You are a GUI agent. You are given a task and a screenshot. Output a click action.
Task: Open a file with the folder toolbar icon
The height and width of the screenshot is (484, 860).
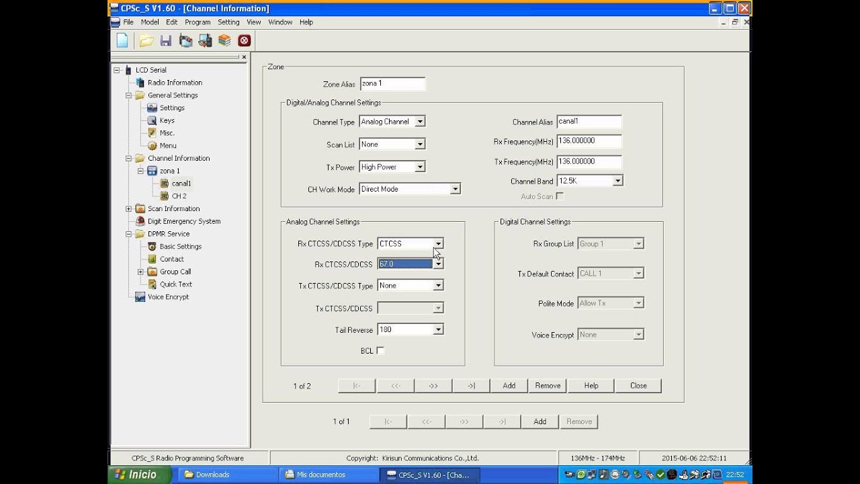point(146,40)
